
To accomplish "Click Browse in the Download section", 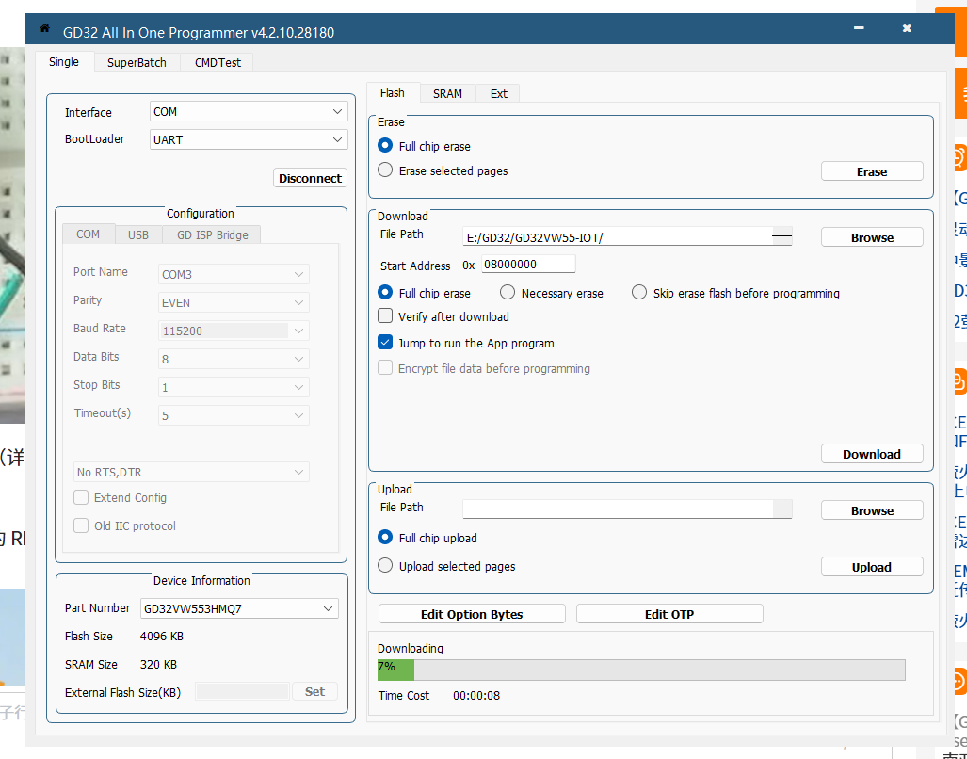I will point(872,237).
